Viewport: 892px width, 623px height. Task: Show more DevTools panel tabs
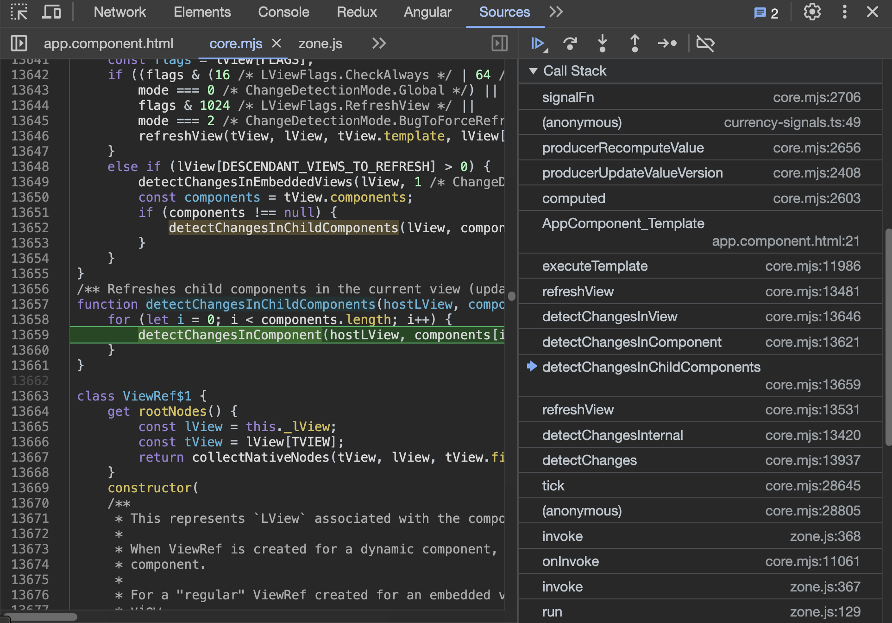tap(556, 12)
